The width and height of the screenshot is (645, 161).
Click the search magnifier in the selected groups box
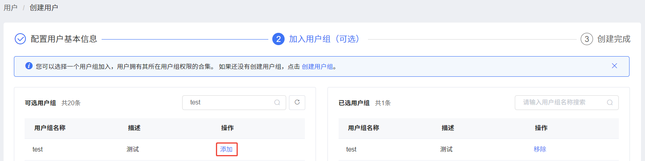coord(610,102)
